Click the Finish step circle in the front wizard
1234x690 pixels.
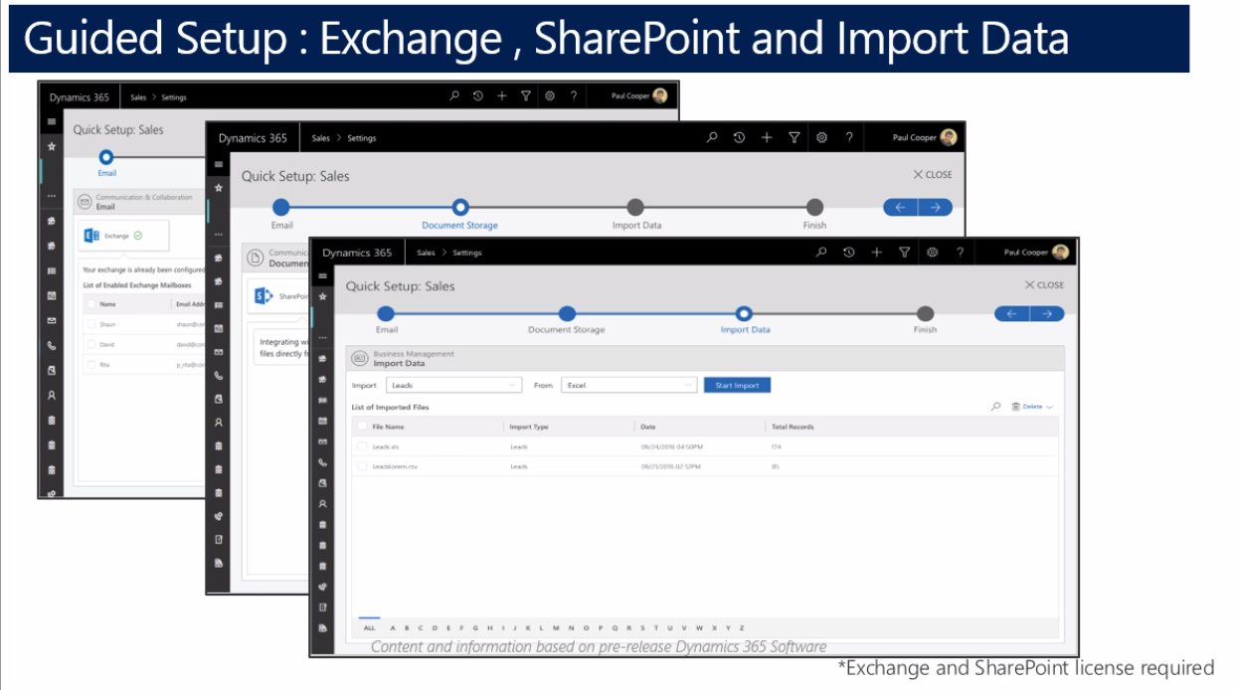(925, 314)
